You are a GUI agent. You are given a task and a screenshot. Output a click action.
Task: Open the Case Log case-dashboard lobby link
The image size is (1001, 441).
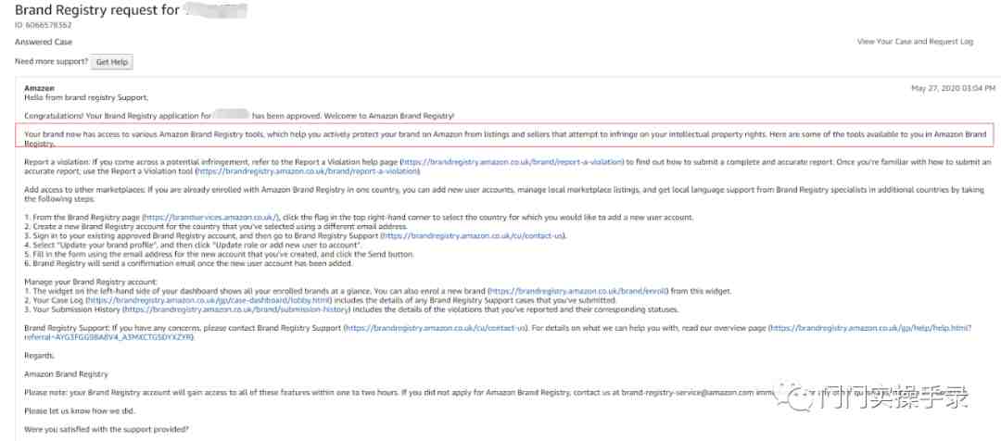[209, 300]
